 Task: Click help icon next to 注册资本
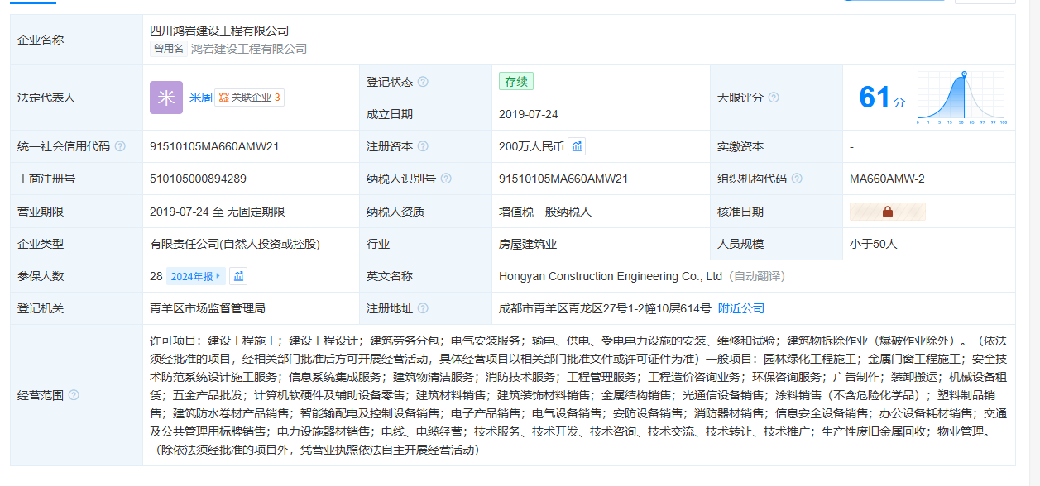click(423, 146)
